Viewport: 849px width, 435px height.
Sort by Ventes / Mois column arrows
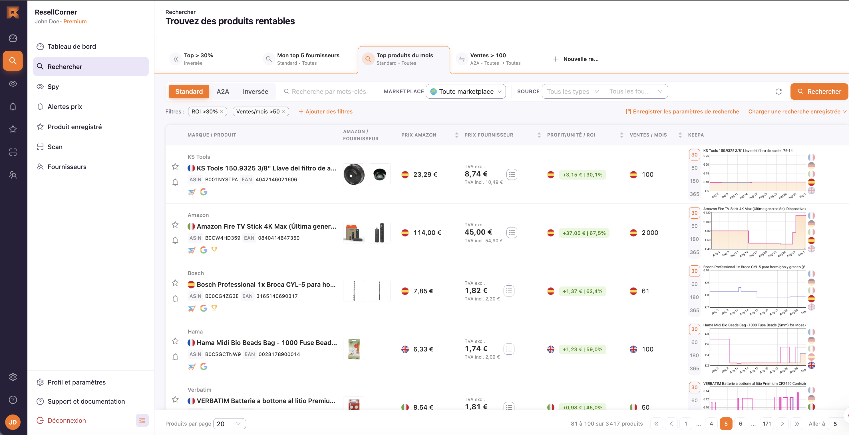click(680, 135)
